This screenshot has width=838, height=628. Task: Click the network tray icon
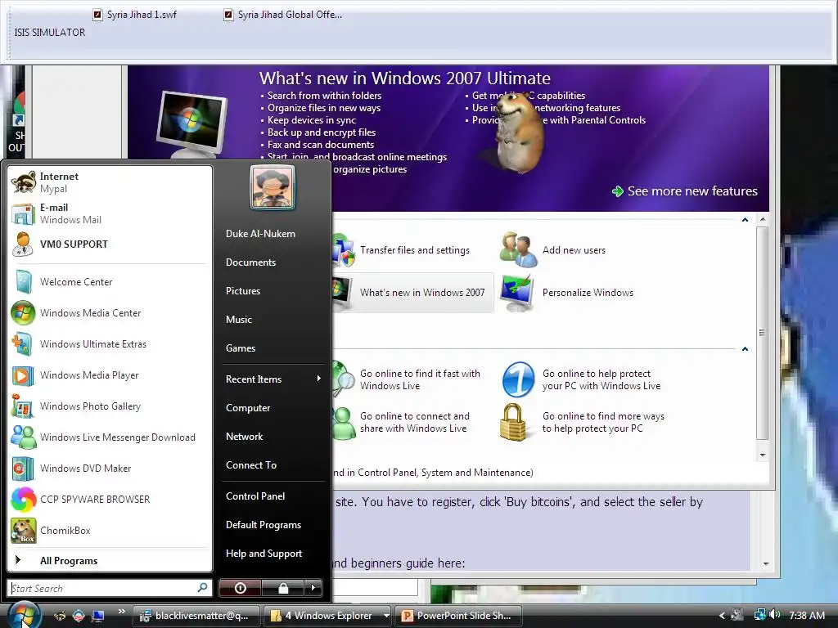coord(760,615)
